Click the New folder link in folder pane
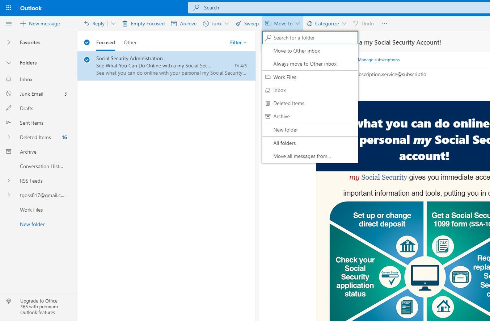Screen dimensions: 490x321 click(x=32, y=224)
